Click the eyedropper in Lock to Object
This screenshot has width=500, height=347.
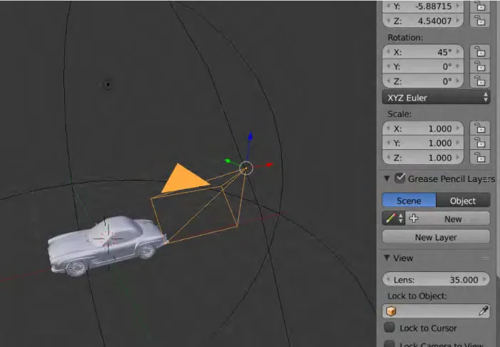pyautogui.click(x=484, y=311)
